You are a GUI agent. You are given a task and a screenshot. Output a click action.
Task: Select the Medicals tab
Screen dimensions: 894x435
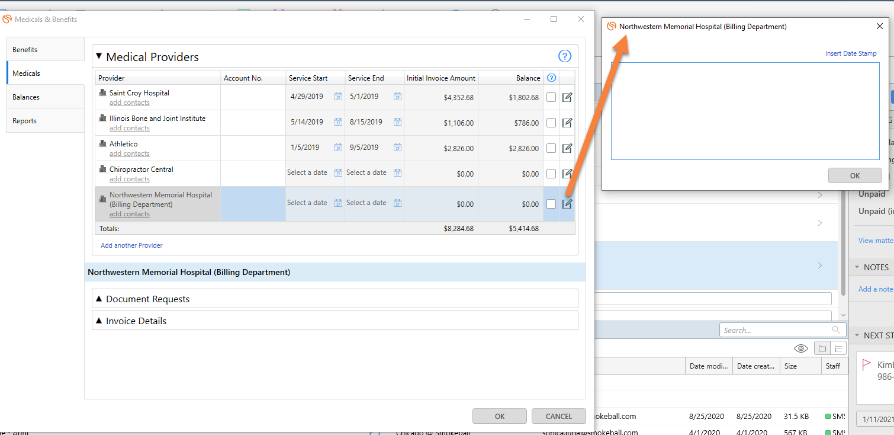click(x=46, y=73)
